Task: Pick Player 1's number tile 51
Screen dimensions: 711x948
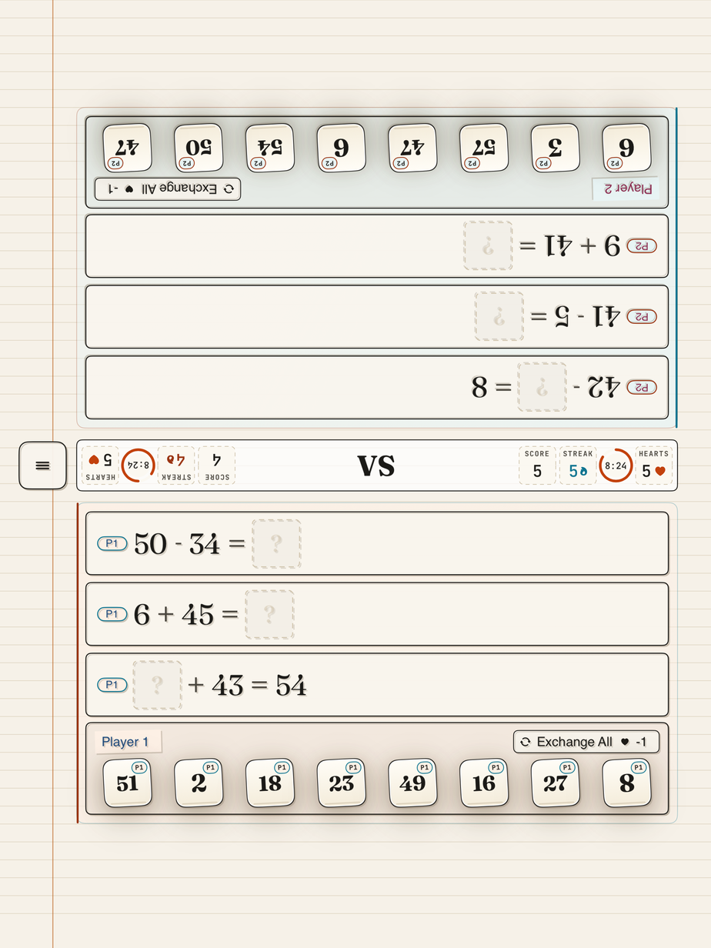Action: (x=127, y=783)
